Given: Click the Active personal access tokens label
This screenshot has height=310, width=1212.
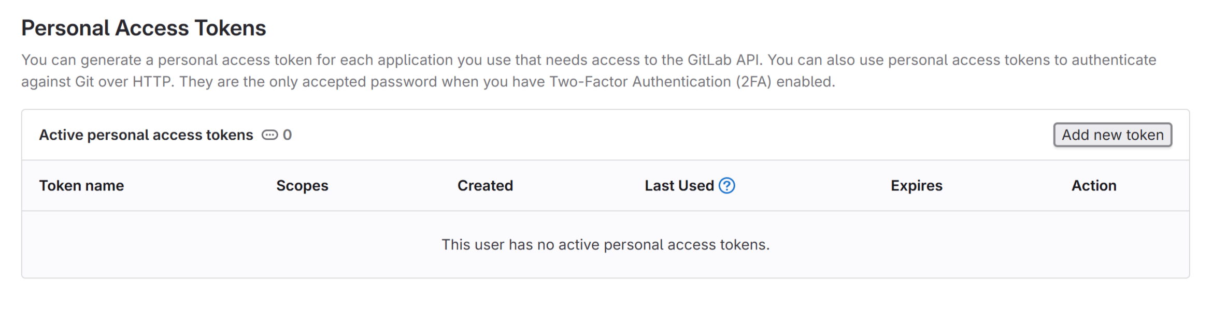Looking at the screenshot, I should tap(146, 135).
